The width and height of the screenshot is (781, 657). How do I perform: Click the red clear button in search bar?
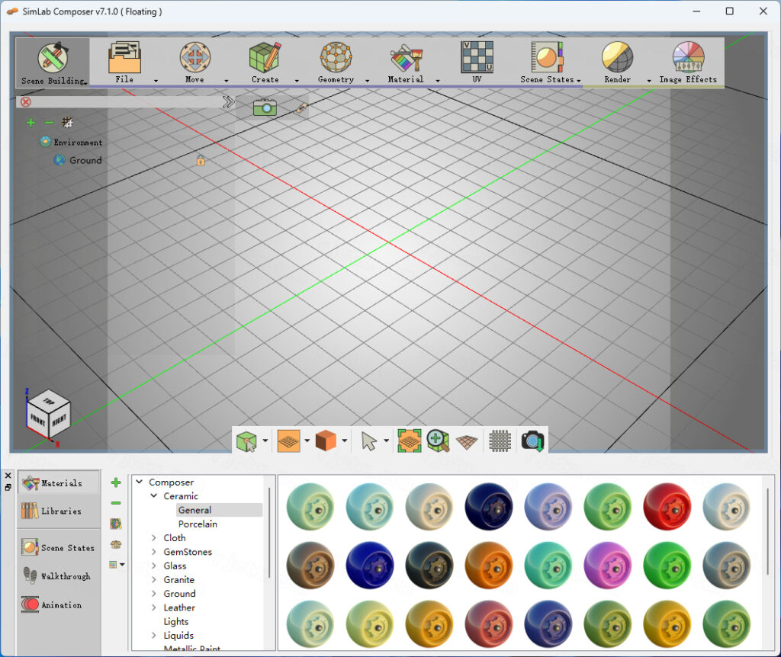pyautogui.click(x=26, y=102)
